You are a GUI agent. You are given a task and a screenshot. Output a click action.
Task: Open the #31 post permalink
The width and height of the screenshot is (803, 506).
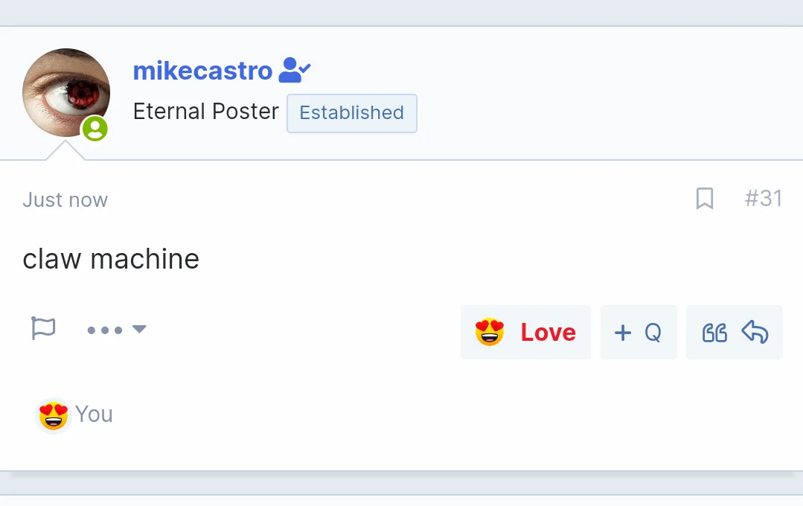point(763,198)
